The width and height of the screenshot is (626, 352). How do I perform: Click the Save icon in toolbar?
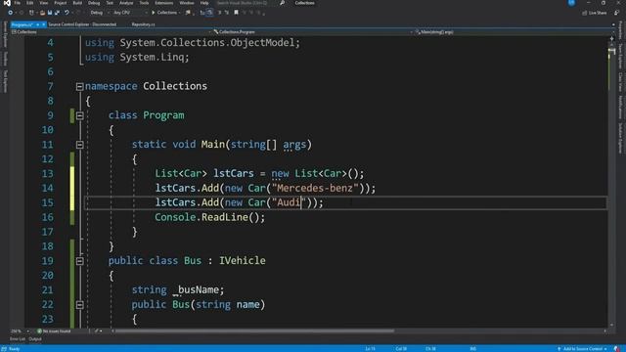pos(50,13)
